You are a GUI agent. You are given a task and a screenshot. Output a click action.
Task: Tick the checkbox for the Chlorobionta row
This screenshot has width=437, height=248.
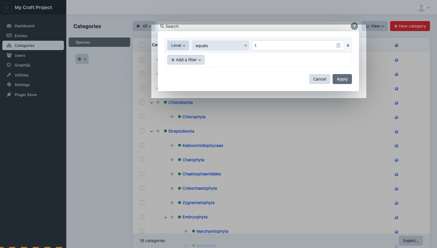(142, 102)
